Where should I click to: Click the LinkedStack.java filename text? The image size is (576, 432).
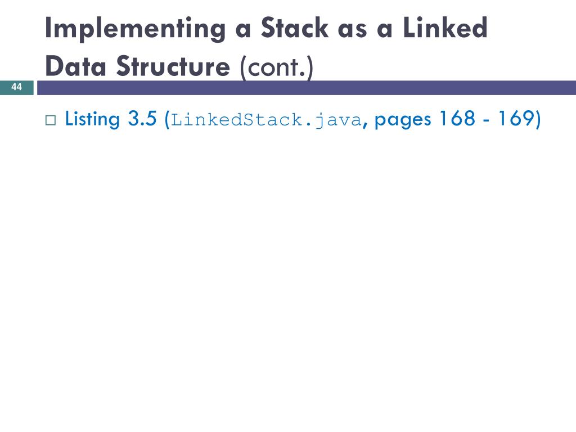[x=266, y=120]
